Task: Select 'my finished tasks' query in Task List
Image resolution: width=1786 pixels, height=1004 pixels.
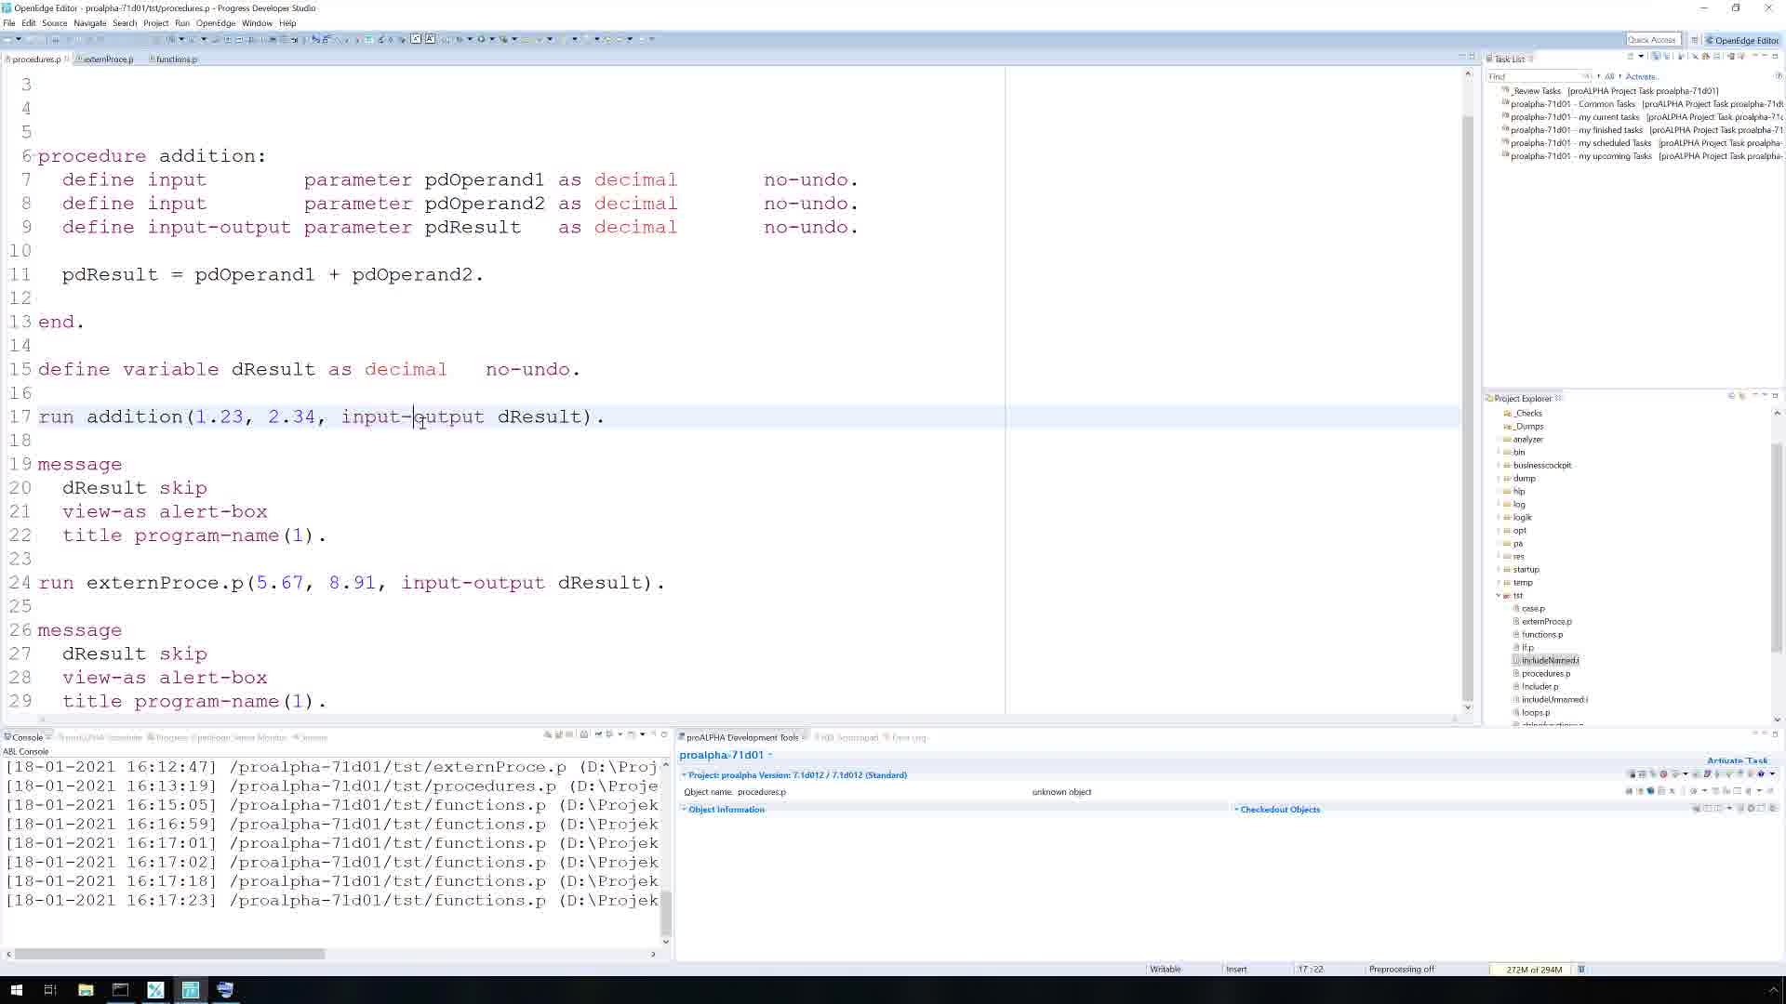Action: [1642, 130]
